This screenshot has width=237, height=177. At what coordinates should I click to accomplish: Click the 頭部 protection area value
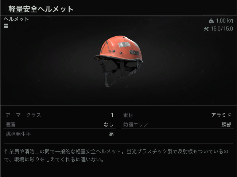click(226, 125)
